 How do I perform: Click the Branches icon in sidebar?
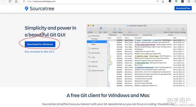coord(89,48)
